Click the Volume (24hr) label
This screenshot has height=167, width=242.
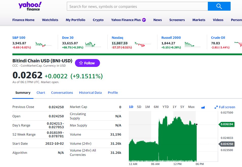tap(80, 143)
